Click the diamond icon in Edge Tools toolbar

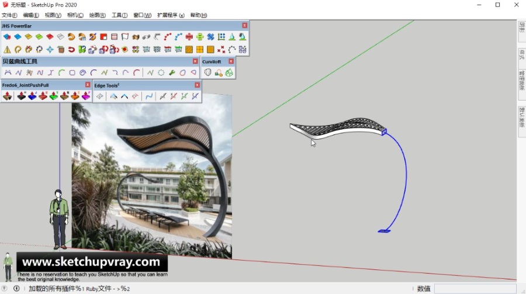coord(99,96)
